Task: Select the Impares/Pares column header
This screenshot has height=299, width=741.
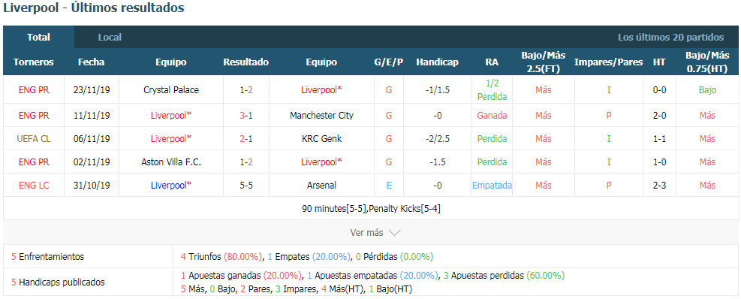Action: 608,62
